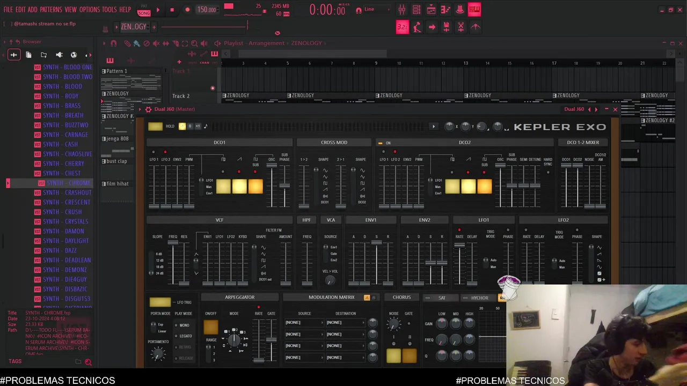Enable Chorus mode I button

tap(394, 357)
